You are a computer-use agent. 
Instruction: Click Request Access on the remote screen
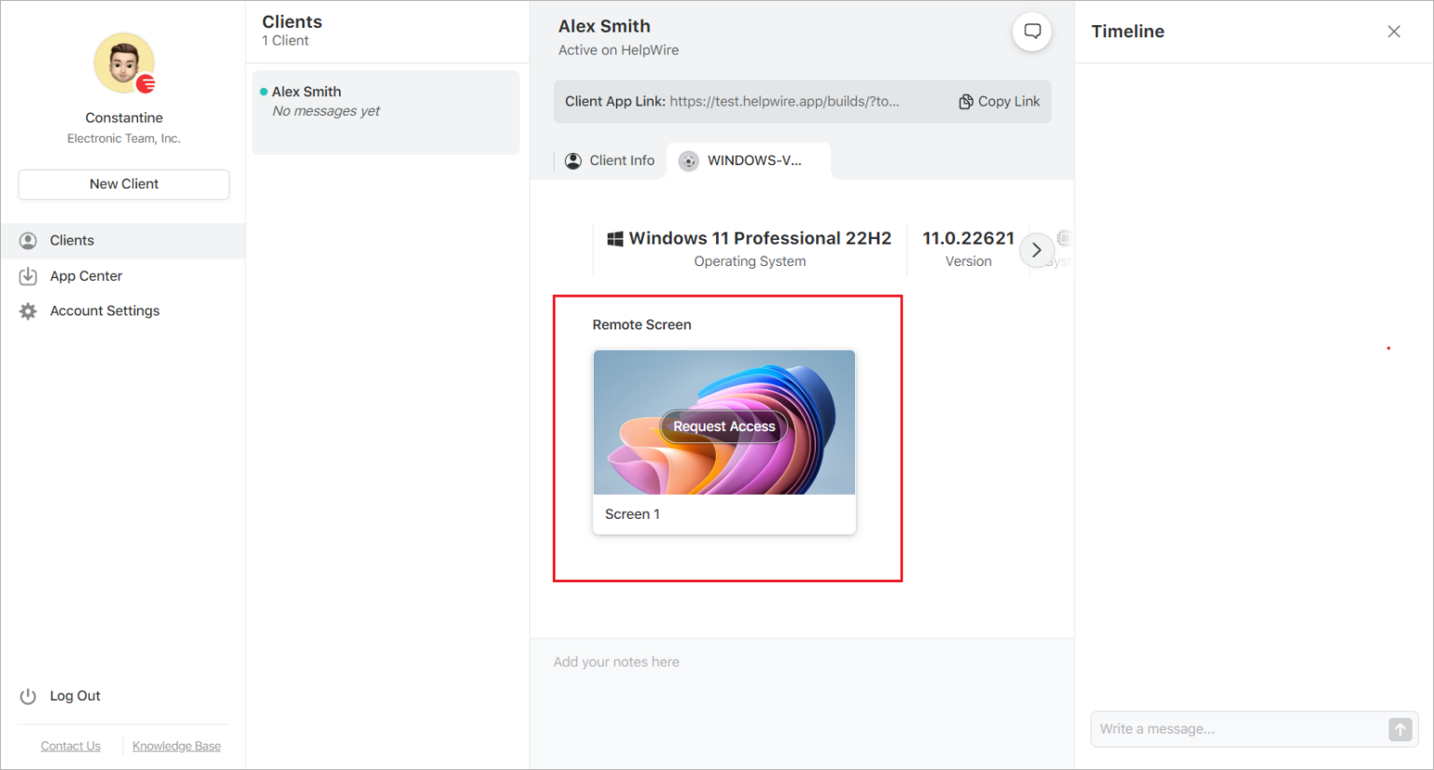[x=724, y=426]
